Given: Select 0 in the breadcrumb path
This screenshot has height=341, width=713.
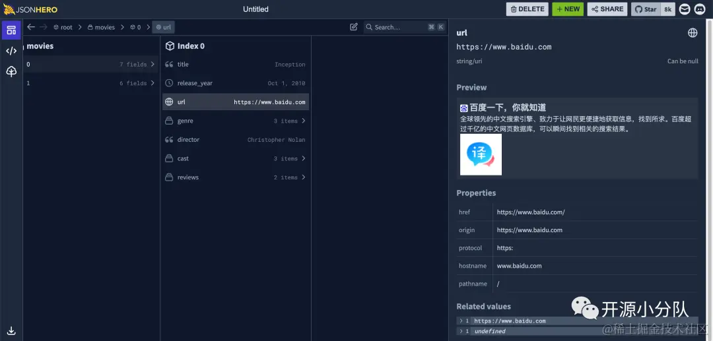Looking at the screenshot, I should coord(135,27).
